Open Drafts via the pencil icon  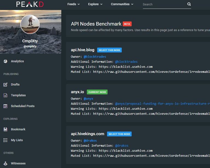pyautogui.click(x=5, y=84)
